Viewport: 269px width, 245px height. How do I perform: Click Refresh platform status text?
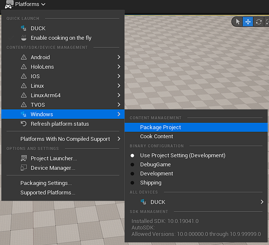60,124
